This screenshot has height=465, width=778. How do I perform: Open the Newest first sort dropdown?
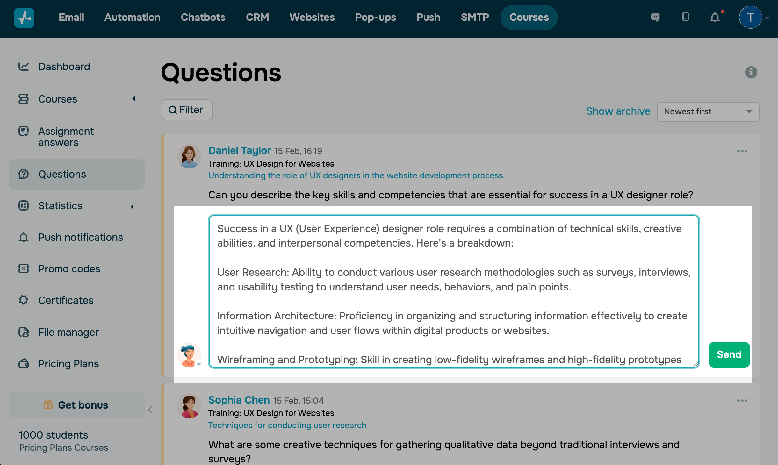708,112
